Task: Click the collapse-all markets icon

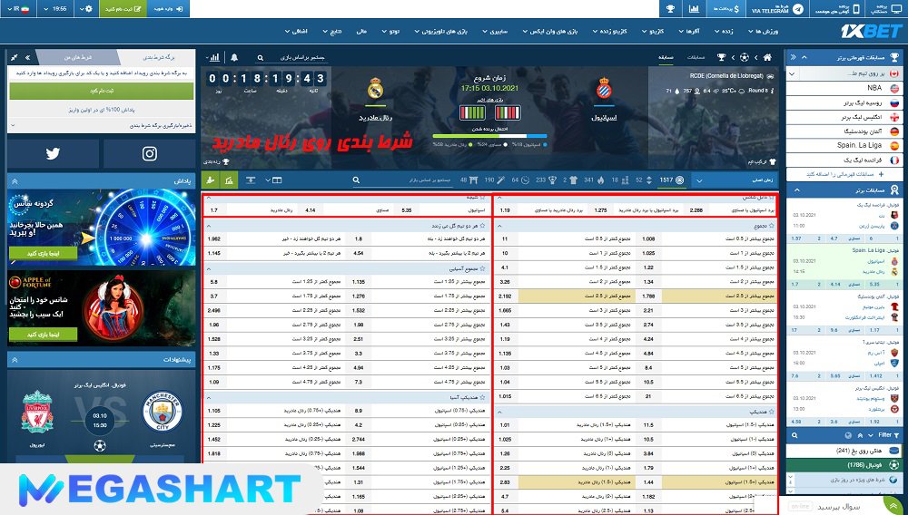Action: [251, 180]
